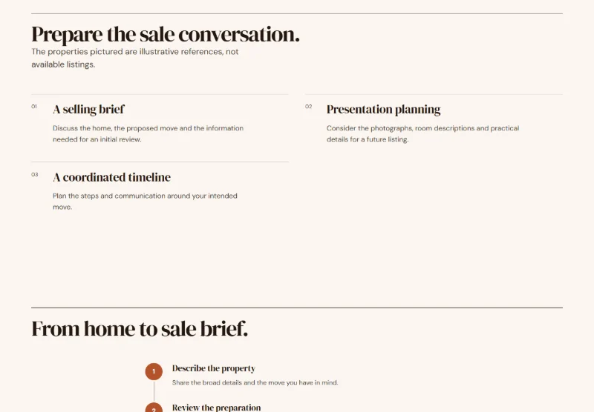Click the illustrative references disclaimer text
This screenshot has width=594, height=412.
click(x=135, y=58)
